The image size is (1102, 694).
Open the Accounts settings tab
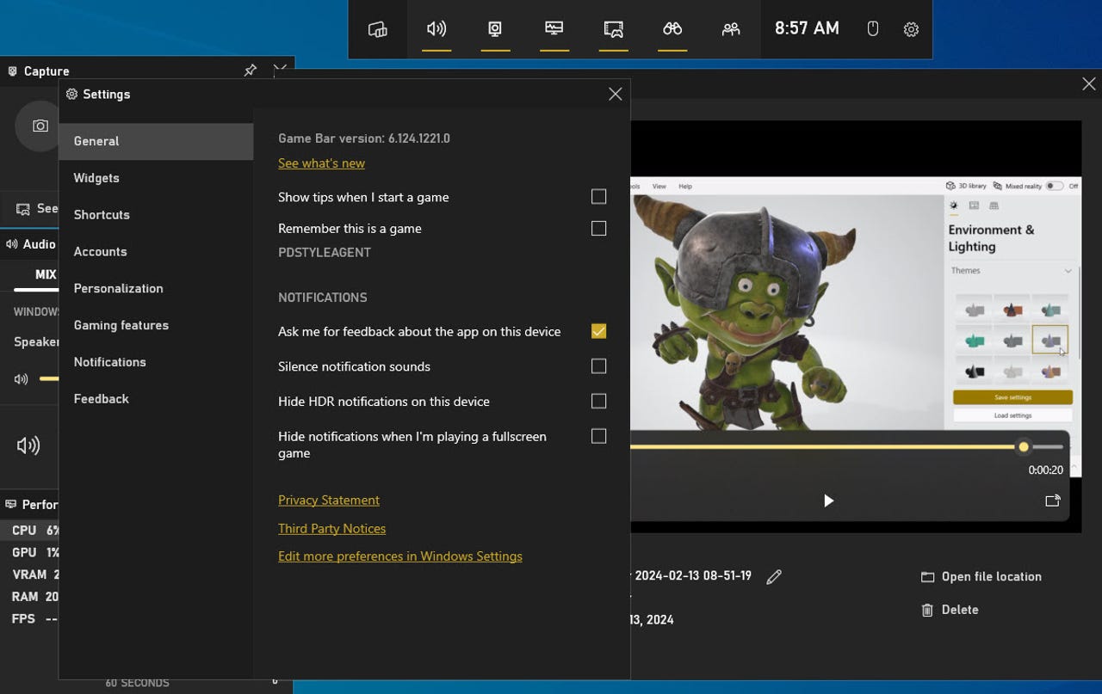click(x=156, y=252)
